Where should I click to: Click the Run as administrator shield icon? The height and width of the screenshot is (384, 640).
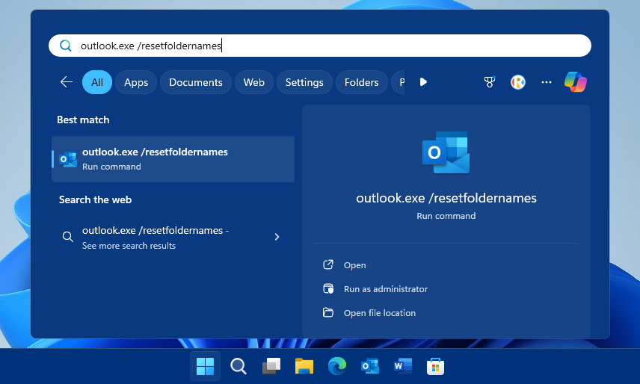(328, 288)
